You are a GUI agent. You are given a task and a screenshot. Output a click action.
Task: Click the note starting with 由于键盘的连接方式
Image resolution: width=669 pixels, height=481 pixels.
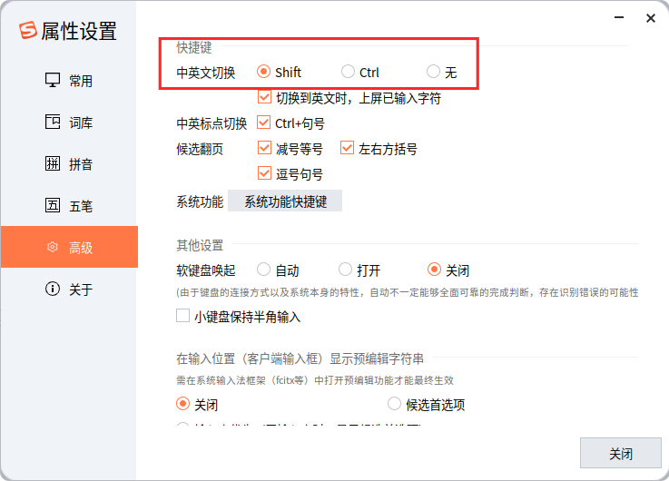click(x=408, y=292)
